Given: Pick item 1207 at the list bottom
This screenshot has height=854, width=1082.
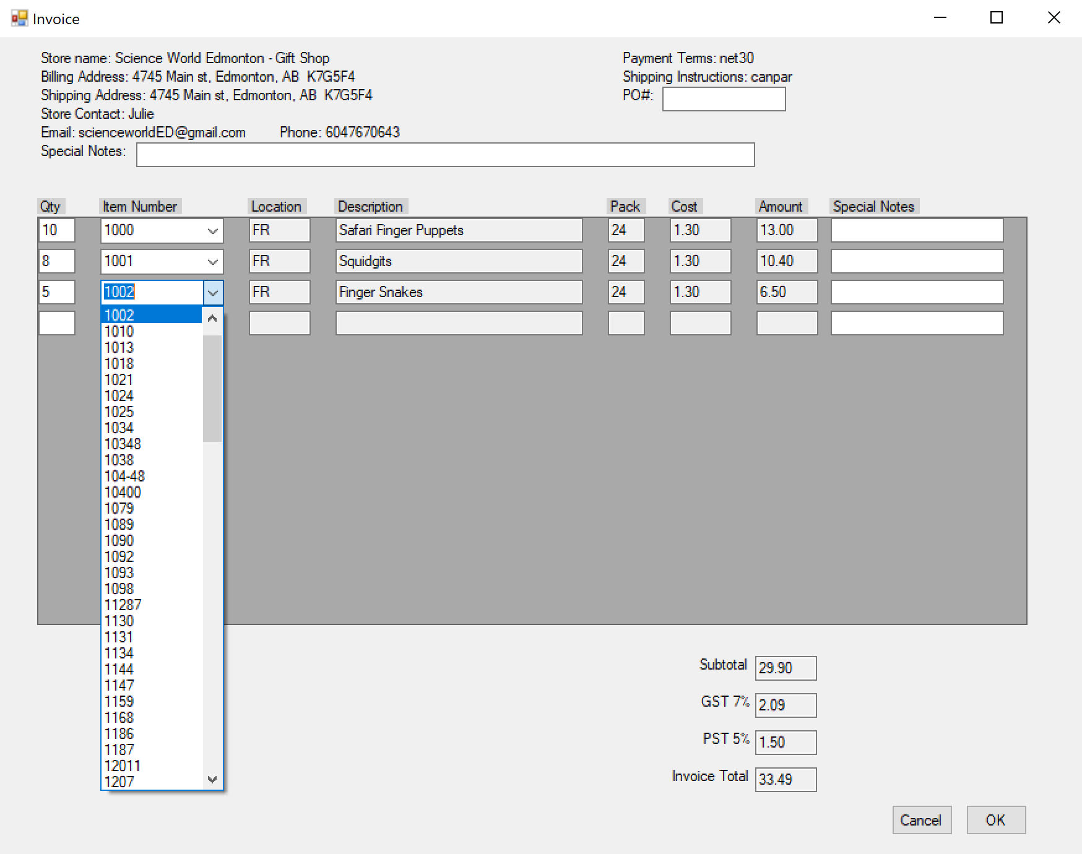Looking at the screenshot, I should (152, 782).
